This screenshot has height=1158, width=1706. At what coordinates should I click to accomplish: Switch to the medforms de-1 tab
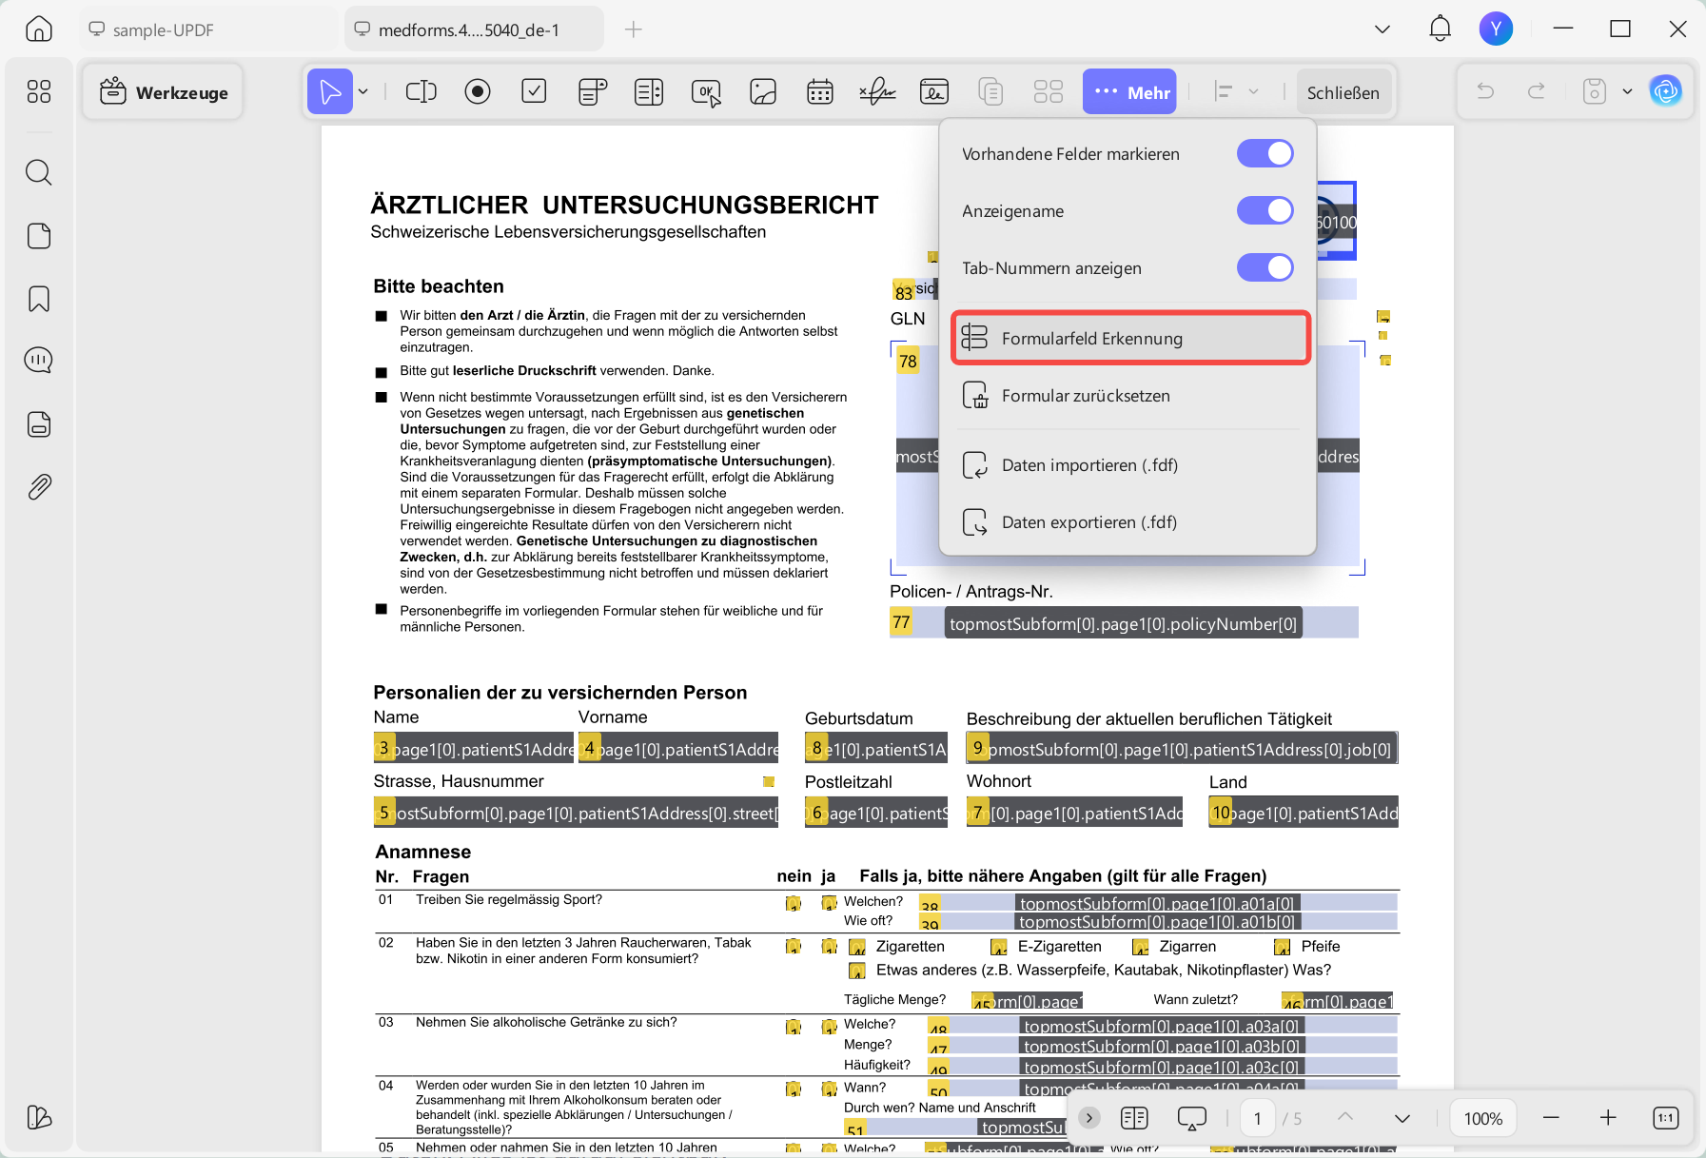474,29
